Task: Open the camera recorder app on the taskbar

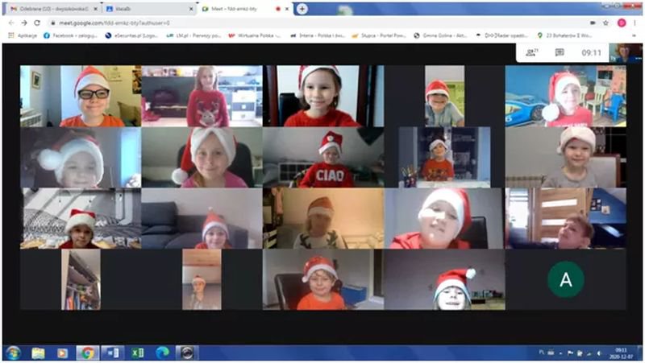Action: tap(187, 353)
